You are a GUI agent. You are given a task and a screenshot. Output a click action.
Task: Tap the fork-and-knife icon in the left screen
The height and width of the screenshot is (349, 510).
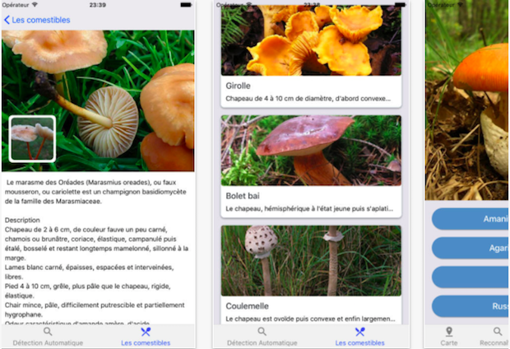tap(146, 332)
